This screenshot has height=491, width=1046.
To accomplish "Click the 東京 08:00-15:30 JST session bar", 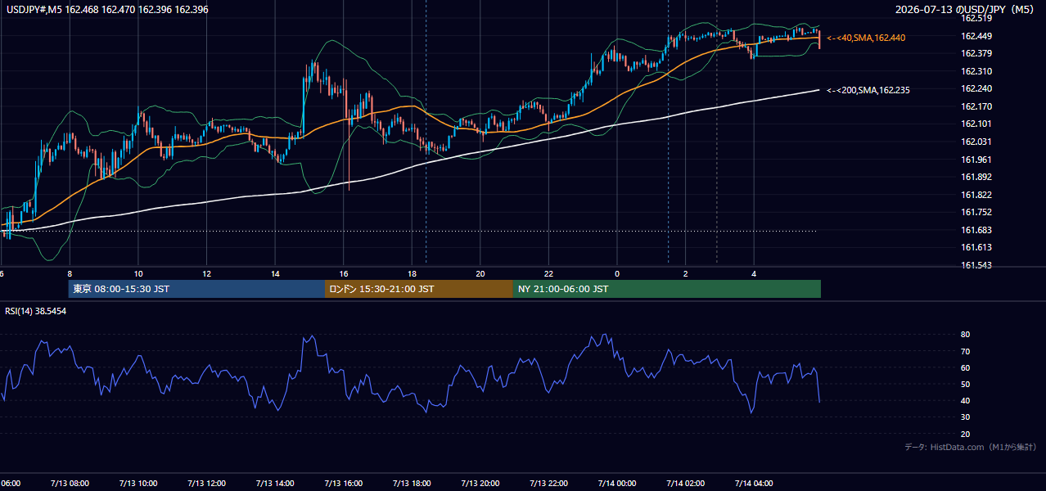I will click(x=196, y=289).
